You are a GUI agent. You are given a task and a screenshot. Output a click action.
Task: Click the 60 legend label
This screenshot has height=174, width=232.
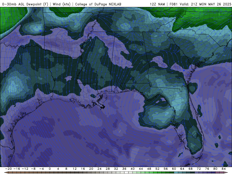click(x=174, y=169)
